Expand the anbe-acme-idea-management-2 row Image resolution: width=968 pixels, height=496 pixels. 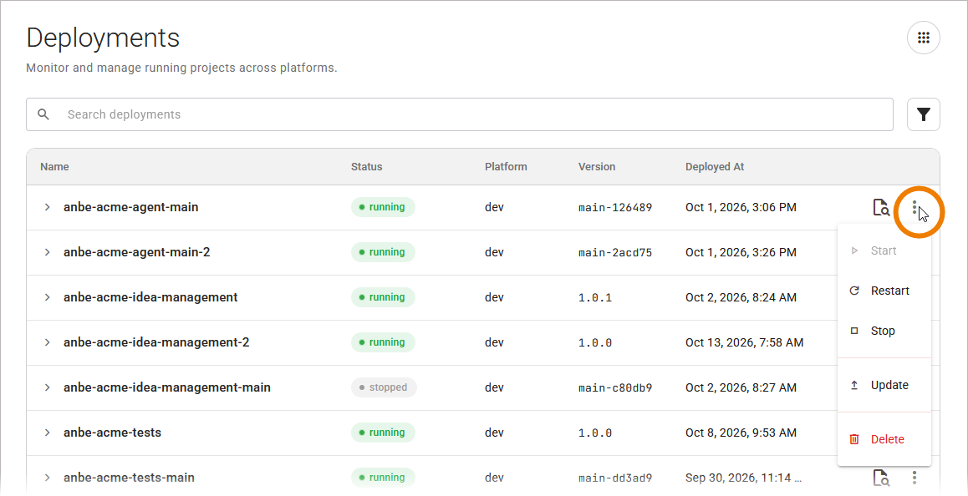point(47,342)
